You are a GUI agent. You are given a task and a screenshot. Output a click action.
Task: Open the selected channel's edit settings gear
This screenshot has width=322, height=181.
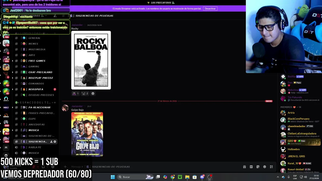click(55, 142)
